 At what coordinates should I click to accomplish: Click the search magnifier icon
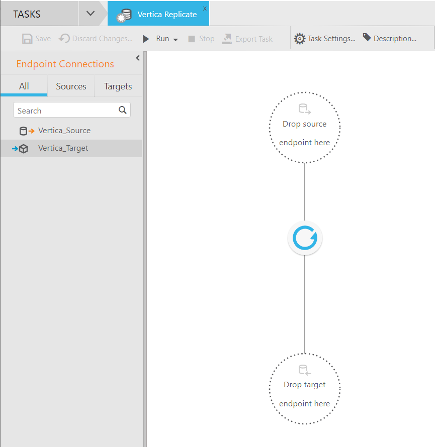pos(123,110)
